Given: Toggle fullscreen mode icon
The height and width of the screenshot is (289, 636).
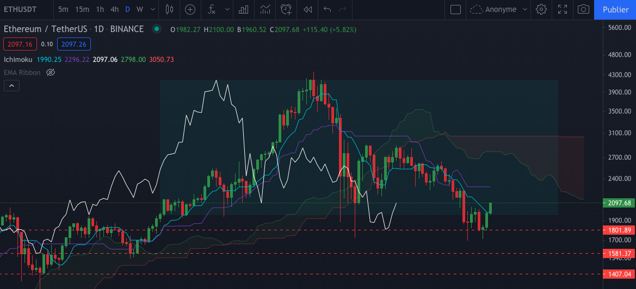Looking at the screenshot, I should coord(563,9).
